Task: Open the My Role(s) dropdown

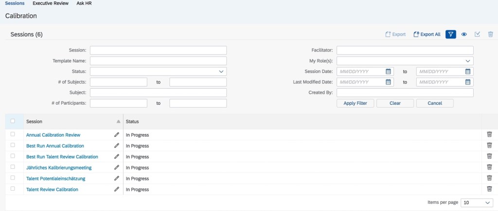Action: click(467, 61)
